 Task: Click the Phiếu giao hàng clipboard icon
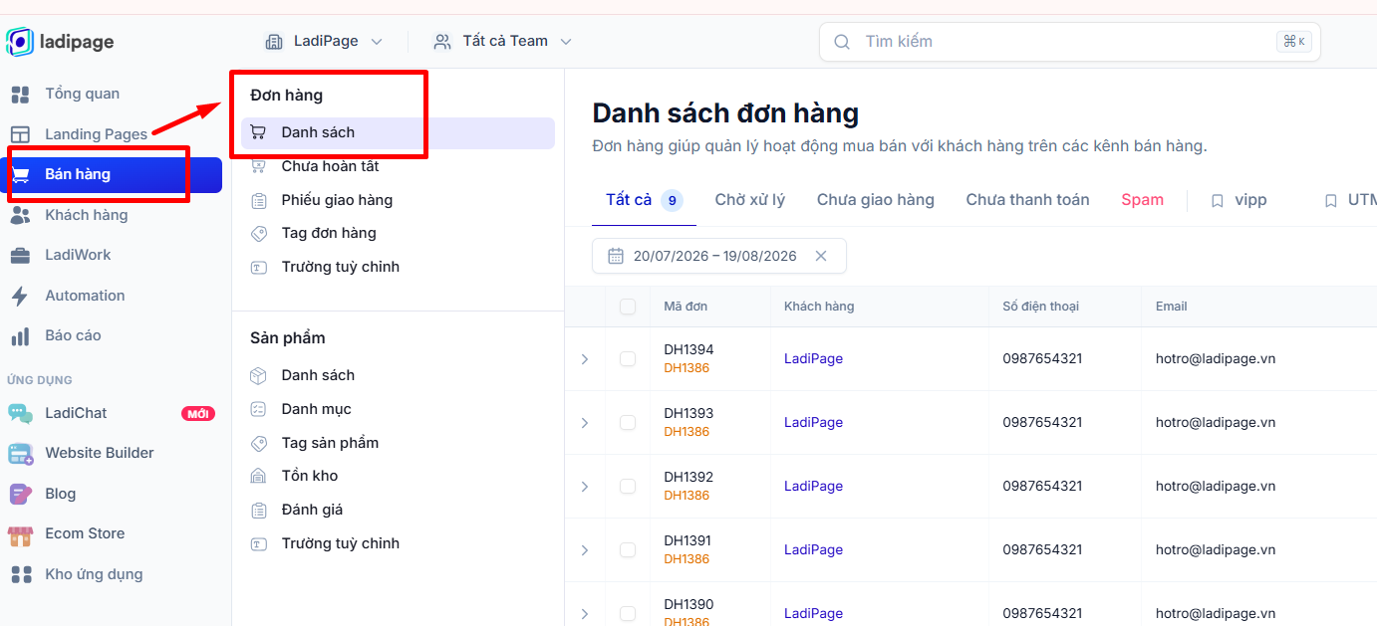pyautogui.click(x=259, y=200)
